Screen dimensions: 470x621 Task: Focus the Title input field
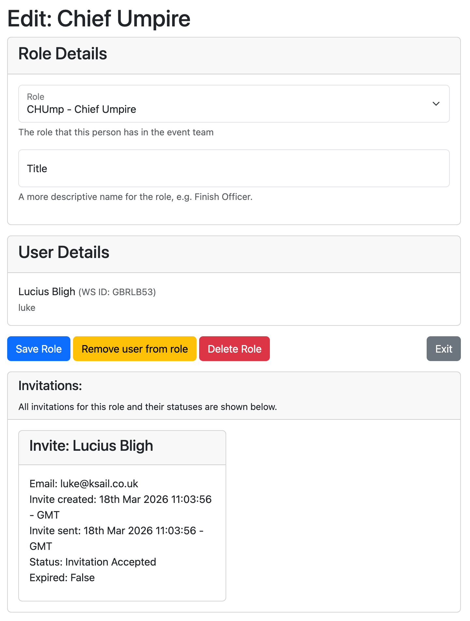coord(234,169)
